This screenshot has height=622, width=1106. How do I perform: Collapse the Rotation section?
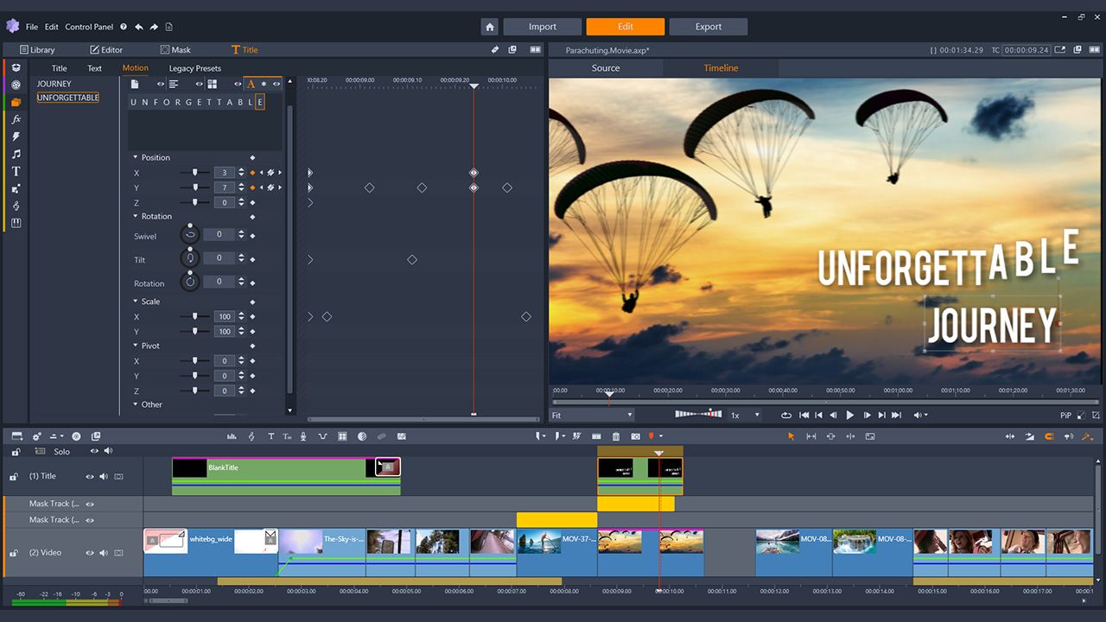(136, 217)
